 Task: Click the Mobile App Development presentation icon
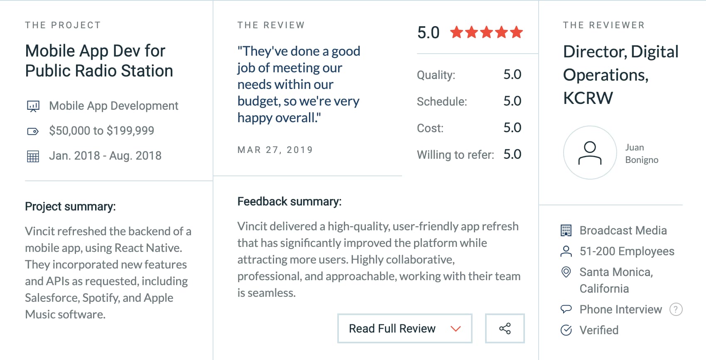pyautogui.click(x=33, y=106)
